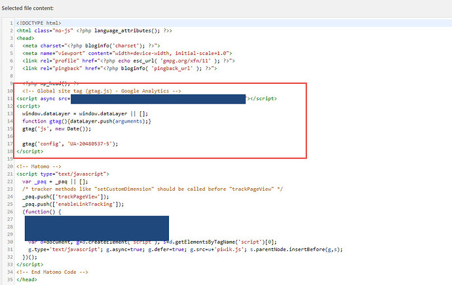The width and height of the screenshot is (452, 285).
Task: Click the html class no-js line
Action: coord(94,31)
